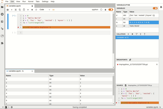The height and width of the screenshot is (109, 163).
Task: Open the Kernel menu
Action: [x=31, y=1]
